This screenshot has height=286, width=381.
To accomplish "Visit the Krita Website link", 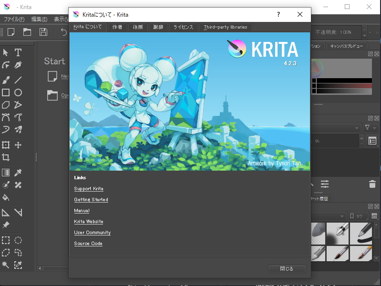I will pyautogui.click(x=89, y=221).
